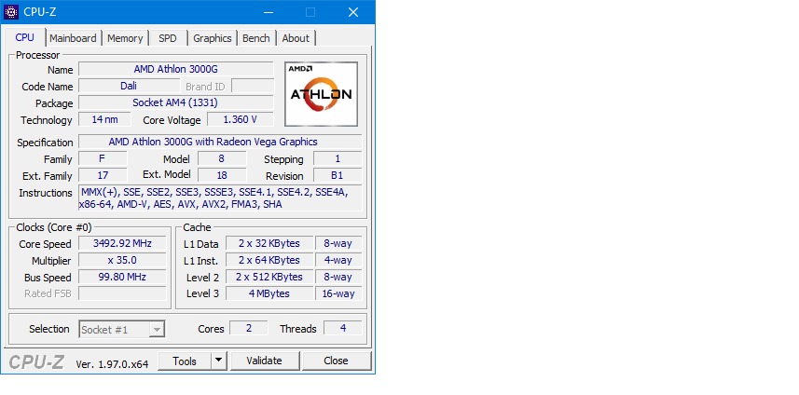Click the CPU-Z app icon in title bar
Image resolution: width=799 pixels, height=395 pixels.
pos(12,12)
